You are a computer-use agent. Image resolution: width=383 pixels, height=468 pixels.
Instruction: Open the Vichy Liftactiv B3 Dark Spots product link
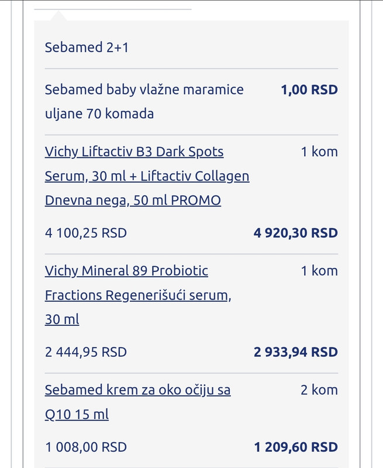pos(134,152)
